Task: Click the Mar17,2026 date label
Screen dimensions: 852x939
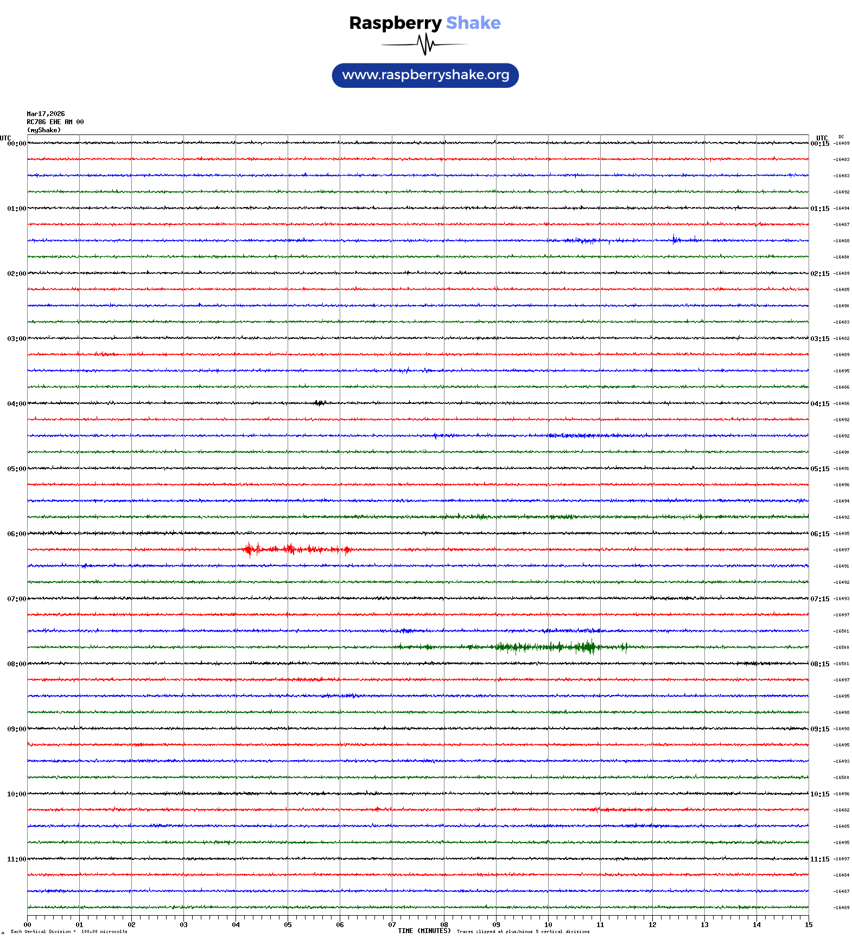Action: [46, 114]
